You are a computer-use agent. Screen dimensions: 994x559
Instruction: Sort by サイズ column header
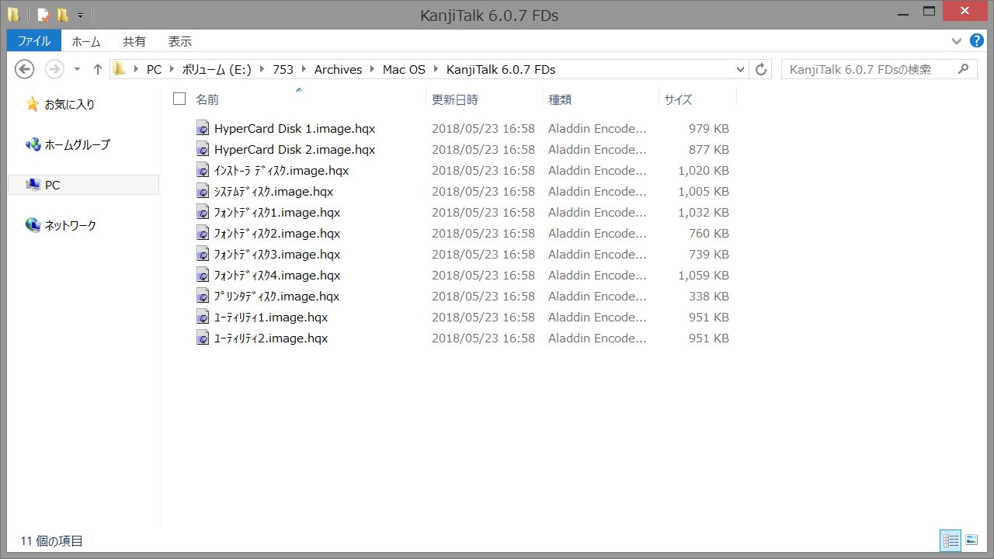tap(678, 99)
